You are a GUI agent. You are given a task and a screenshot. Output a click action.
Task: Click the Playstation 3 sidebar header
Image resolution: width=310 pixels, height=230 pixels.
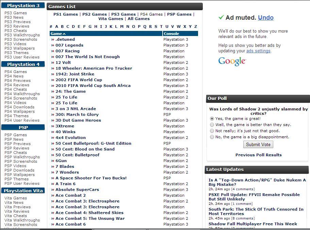tap(23, 5)
